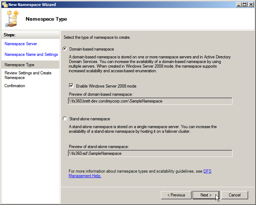This screenshot has width=256, height=205.
Task: Click the Next button
Action: click(206, 195)
